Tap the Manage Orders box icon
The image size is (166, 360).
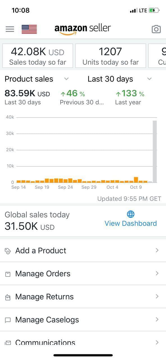pyautogui.click(x=8, y=274)
